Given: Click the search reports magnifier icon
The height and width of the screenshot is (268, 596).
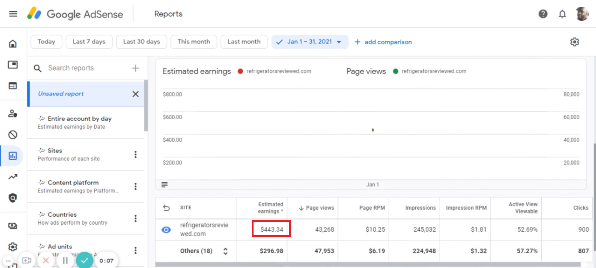Looking at the screenshot, I should click(37, 68).
